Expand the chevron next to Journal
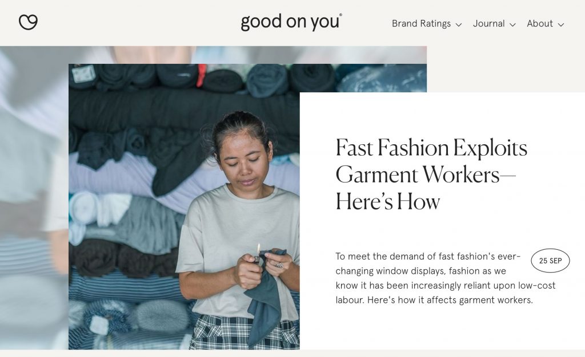The height and width of the screenshot is (357, 585). 512,25
